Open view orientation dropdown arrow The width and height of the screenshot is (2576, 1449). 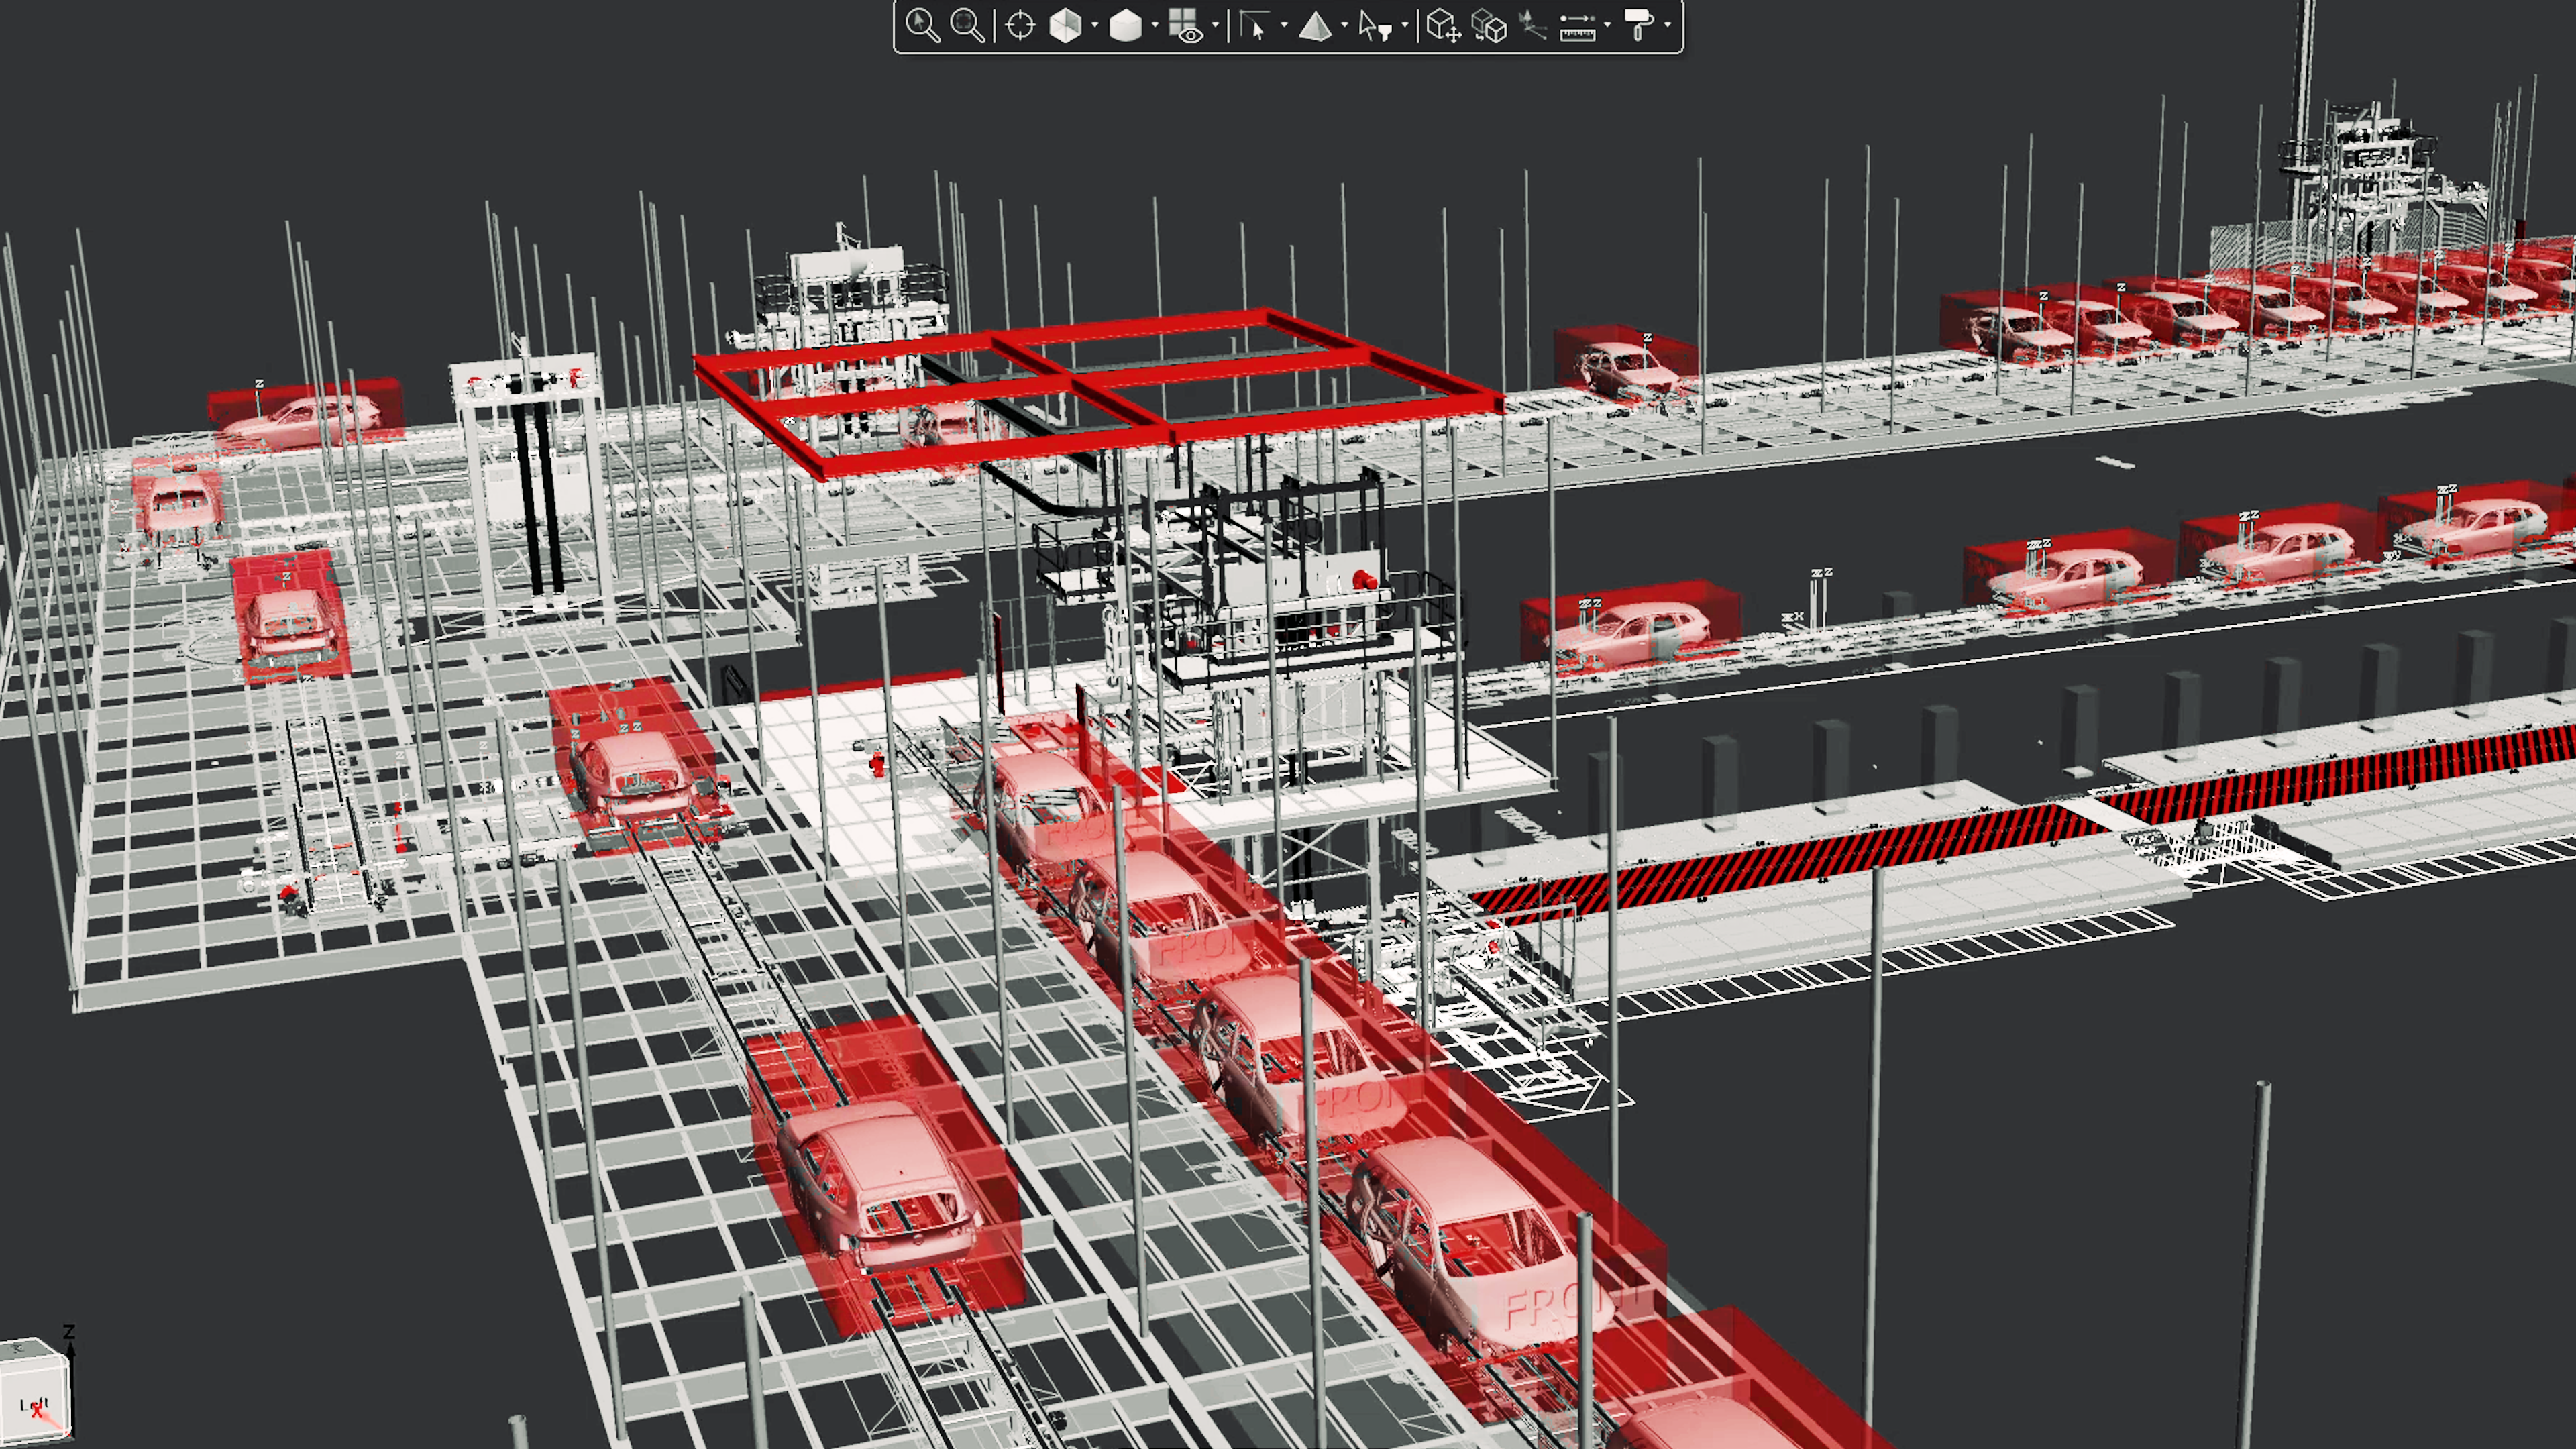tap(1095, 26)
